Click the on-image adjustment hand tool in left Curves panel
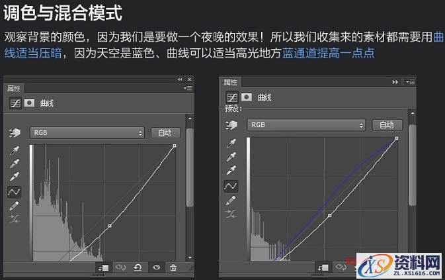 click(x=15, y=132)
